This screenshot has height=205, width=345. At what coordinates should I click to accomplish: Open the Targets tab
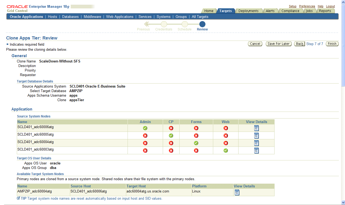tap(226, 11)
